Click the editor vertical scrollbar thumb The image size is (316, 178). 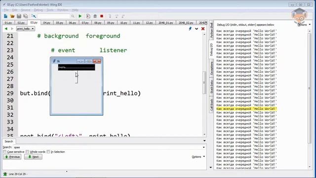coord(204,83)
